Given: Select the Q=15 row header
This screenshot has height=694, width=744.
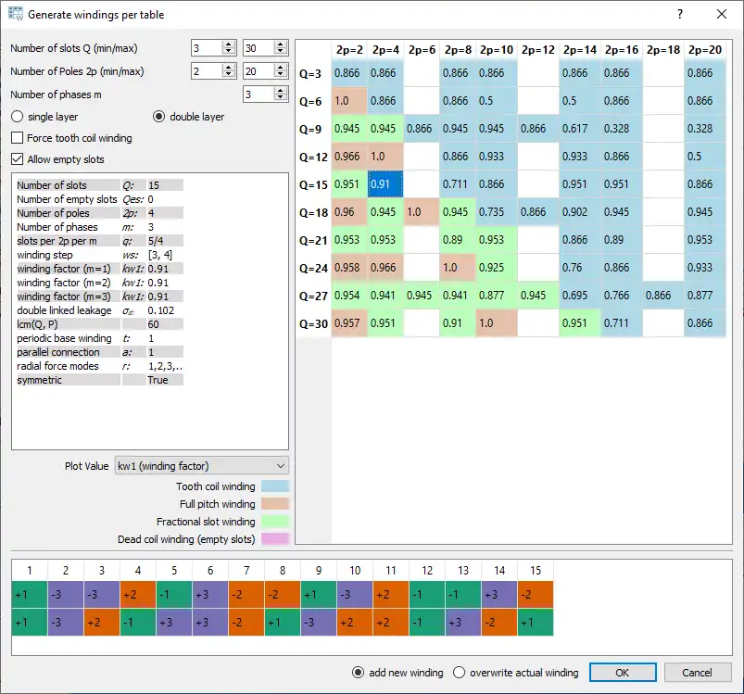Looking at the screenshot, I should point(313,184).
